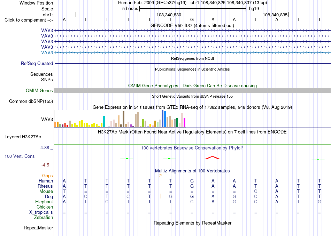Click the VAV3 label beside the GTEx bar chart
The height and width of the screenshot is (236, 331).
47,119
